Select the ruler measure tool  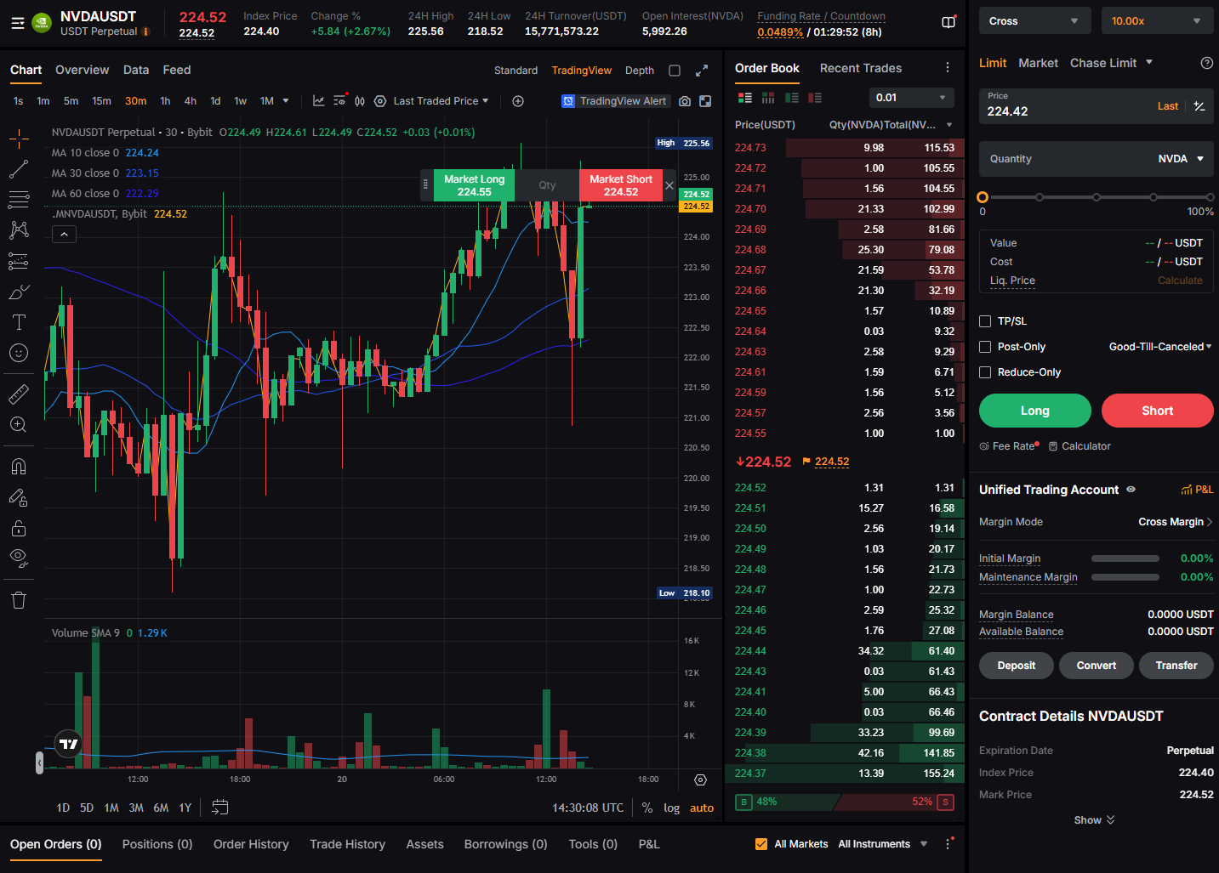pos(19,394)
